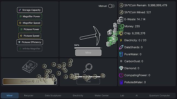Click the Money: 255 text
This screenshot has height=99, width=177.
132,26
